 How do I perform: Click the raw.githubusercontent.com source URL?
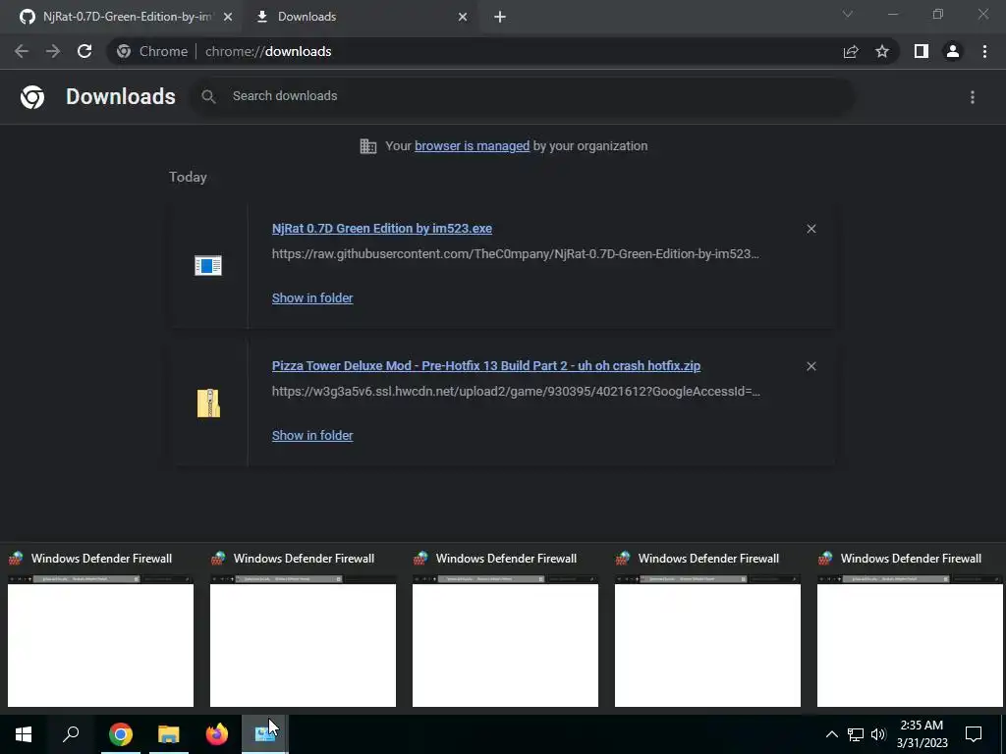click(515, 254)
